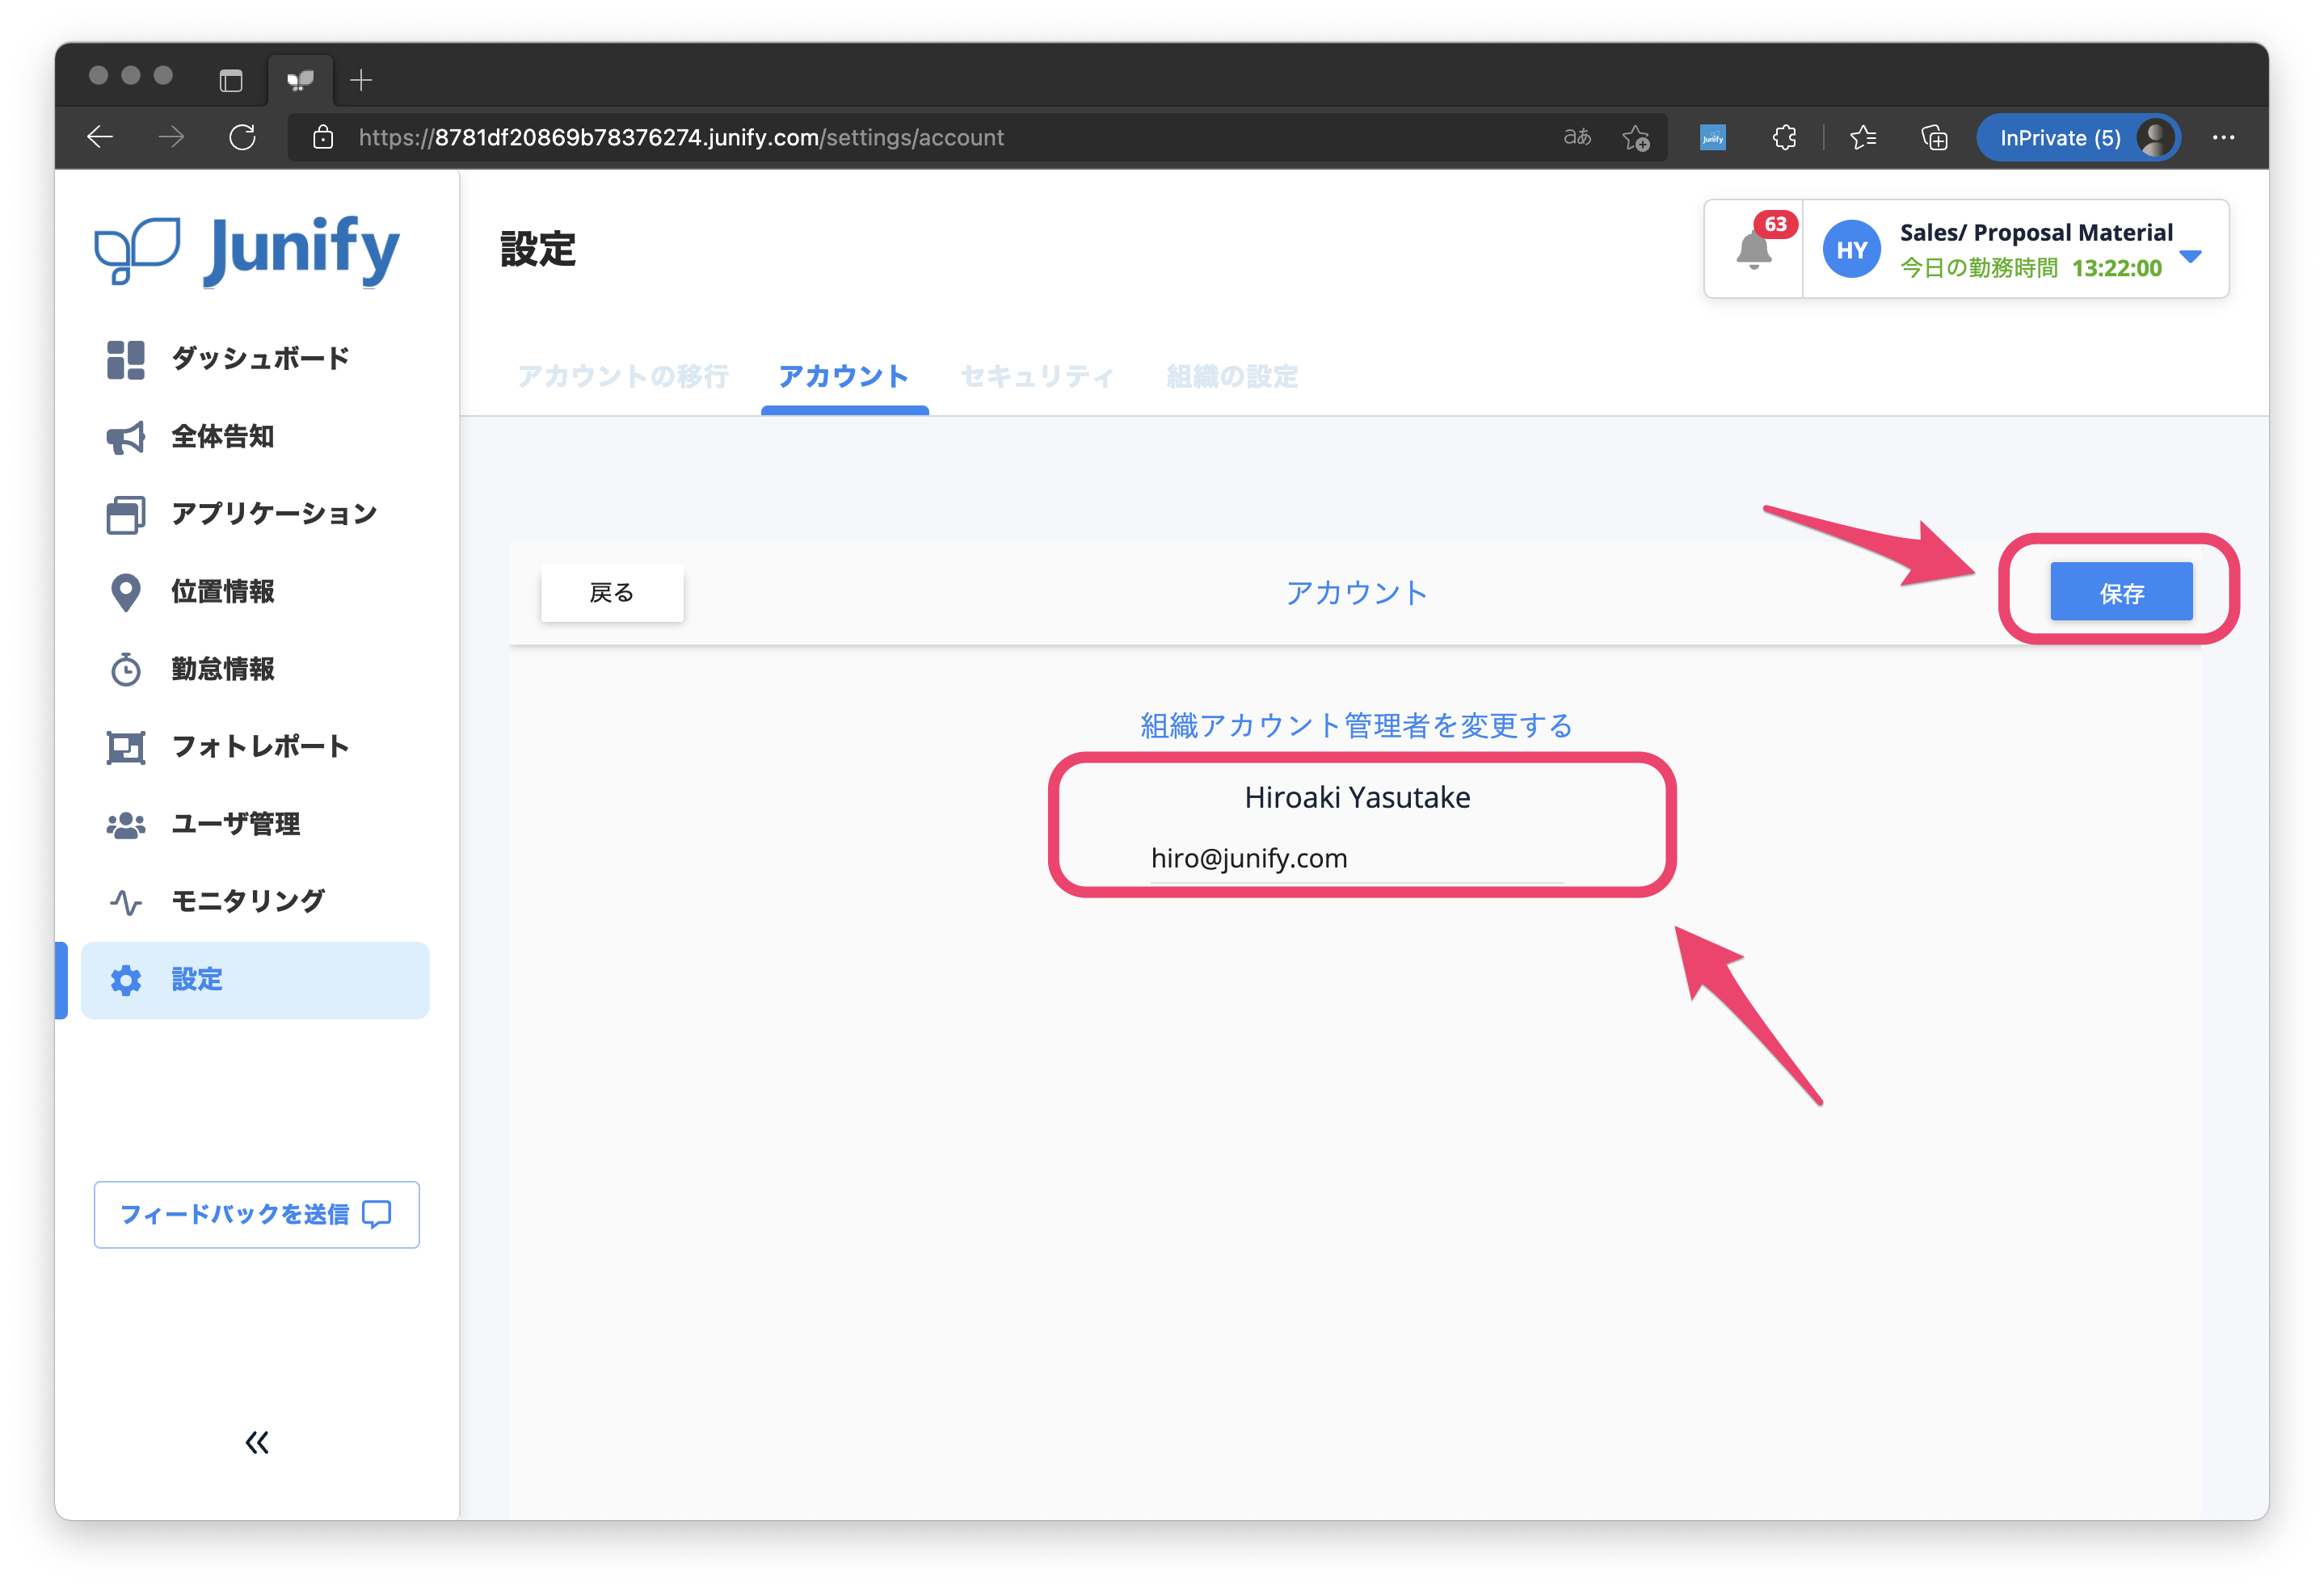The height and width of the screenshot is (1588, 2324).
Task: Click the dashboard grid icon in sidebar
Action: pyautogui.click(x=126, y=359)
